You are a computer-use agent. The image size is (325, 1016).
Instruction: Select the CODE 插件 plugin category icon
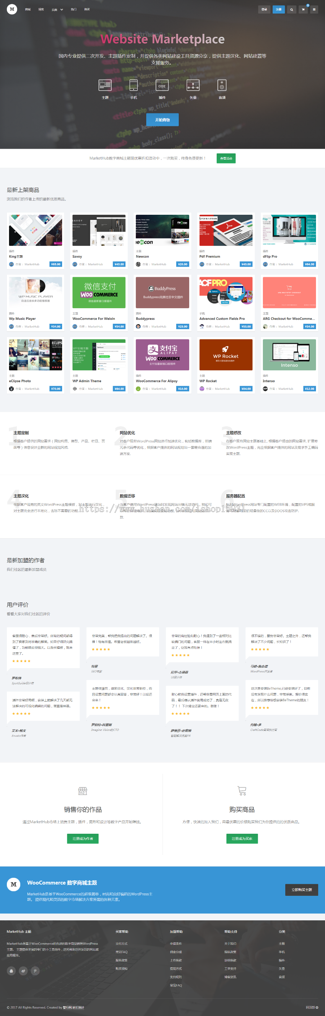(162, 85)
